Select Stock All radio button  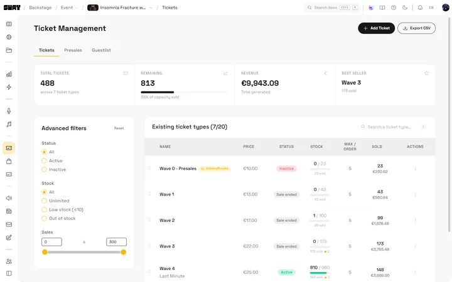(x=44, y=192)
